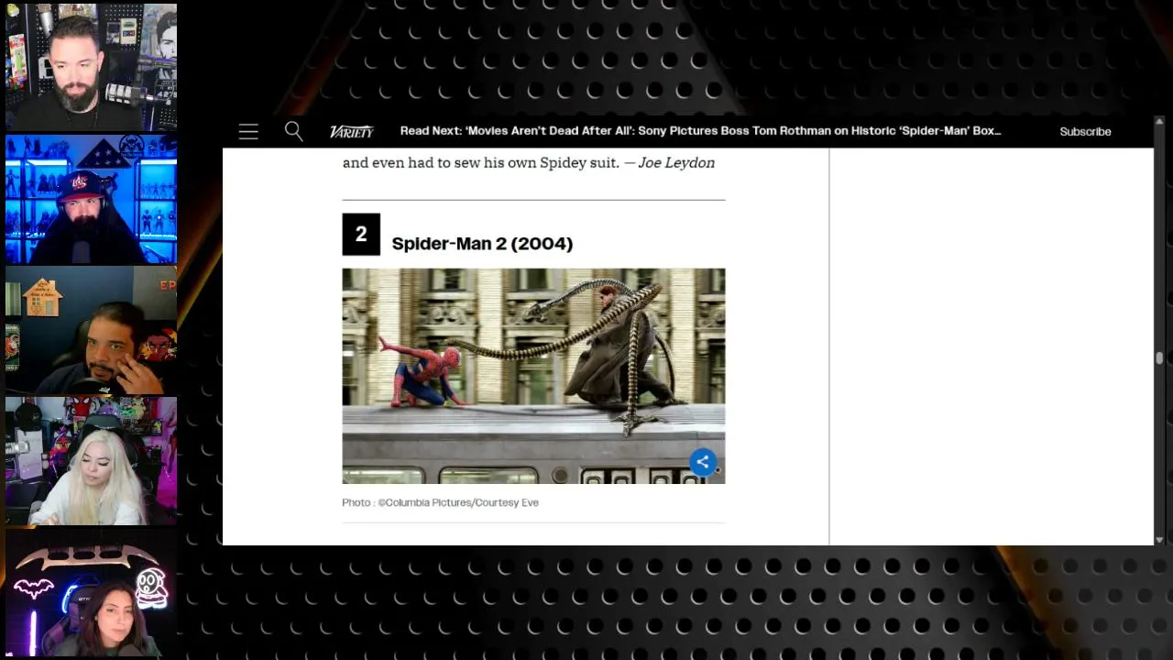Click the Columbia Pictures photo credit
The height and width of the screenshot is (660, 1173).
tap(440, 502)
